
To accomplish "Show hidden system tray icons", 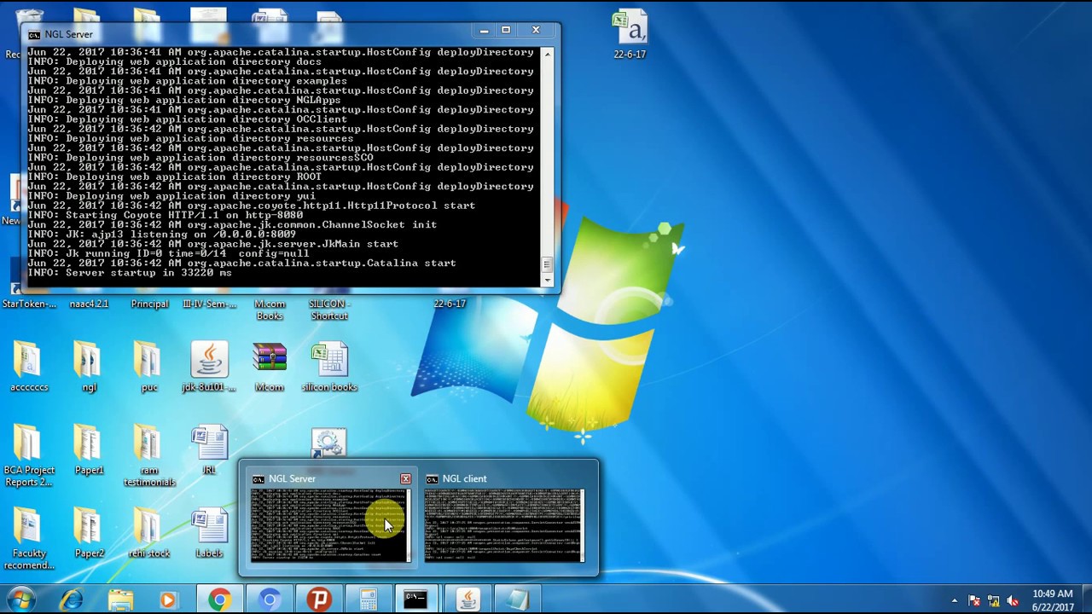I will coord(955,600).
